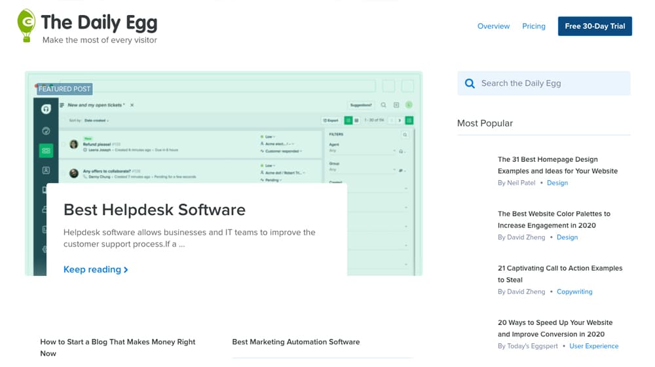Open How to Start a Blog article
The height and width of the screenshot is (367, 655).
click(x=117, y=347)
